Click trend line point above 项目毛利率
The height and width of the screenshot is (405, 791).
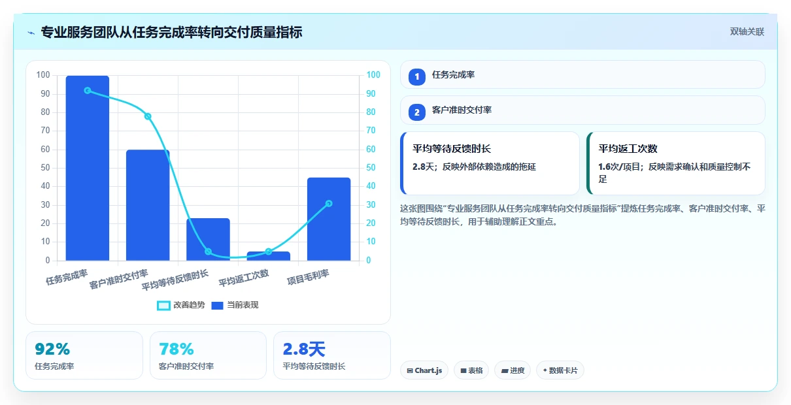point(329,203)
